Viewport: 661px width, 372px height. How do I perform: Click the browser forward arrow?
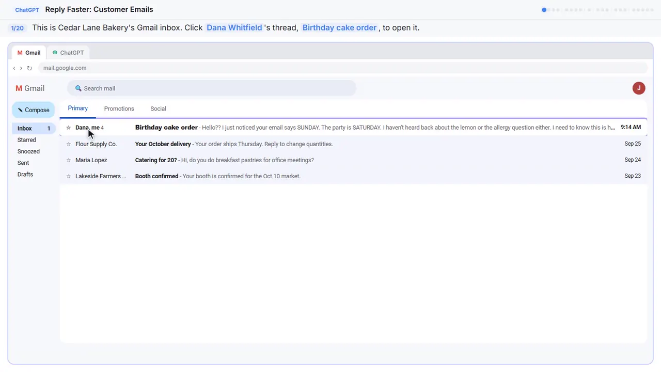(21, 68)
